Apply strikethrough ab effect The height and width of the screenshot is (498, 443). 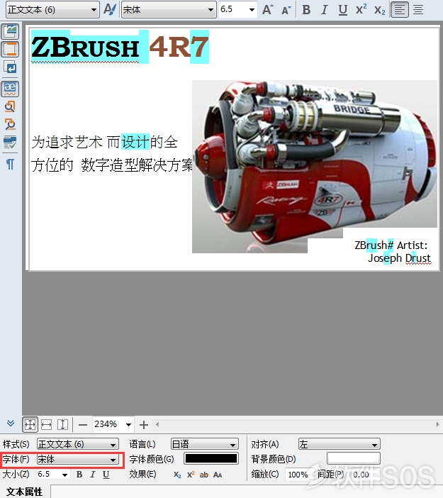(x=204, y=475)
